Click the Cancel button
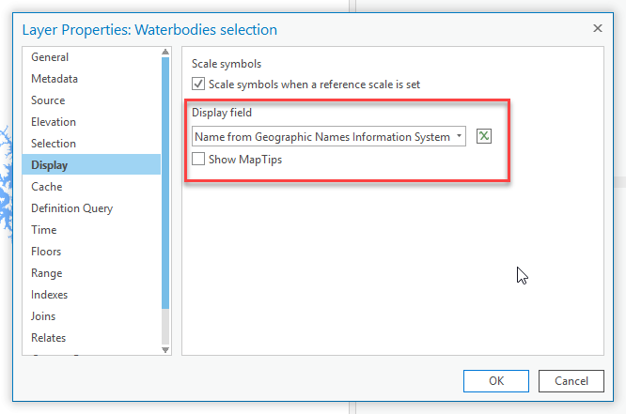 571,381
